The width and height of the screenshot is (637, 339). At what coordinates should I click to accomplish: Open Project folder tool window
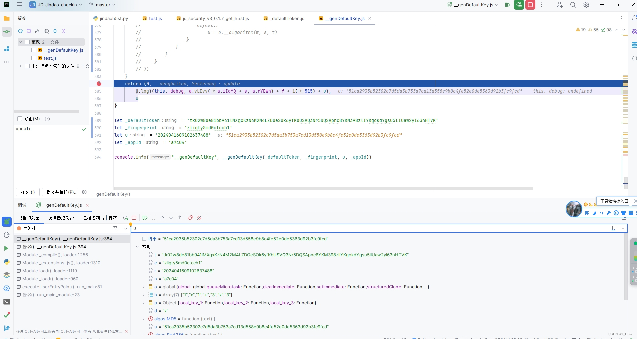pyautogui.click(x=7, y=18)
